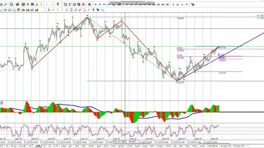Click the table grid icon in top toolbar
The width and height of the screenshot is (264, 148).
[24, 5]
